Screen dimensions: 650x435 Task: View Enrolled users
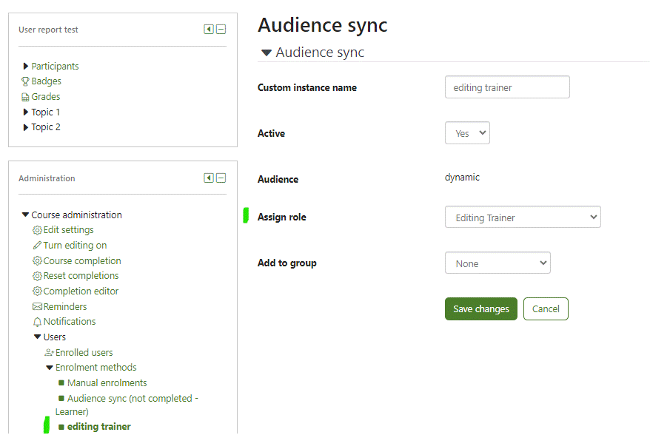tap(84, 353)
